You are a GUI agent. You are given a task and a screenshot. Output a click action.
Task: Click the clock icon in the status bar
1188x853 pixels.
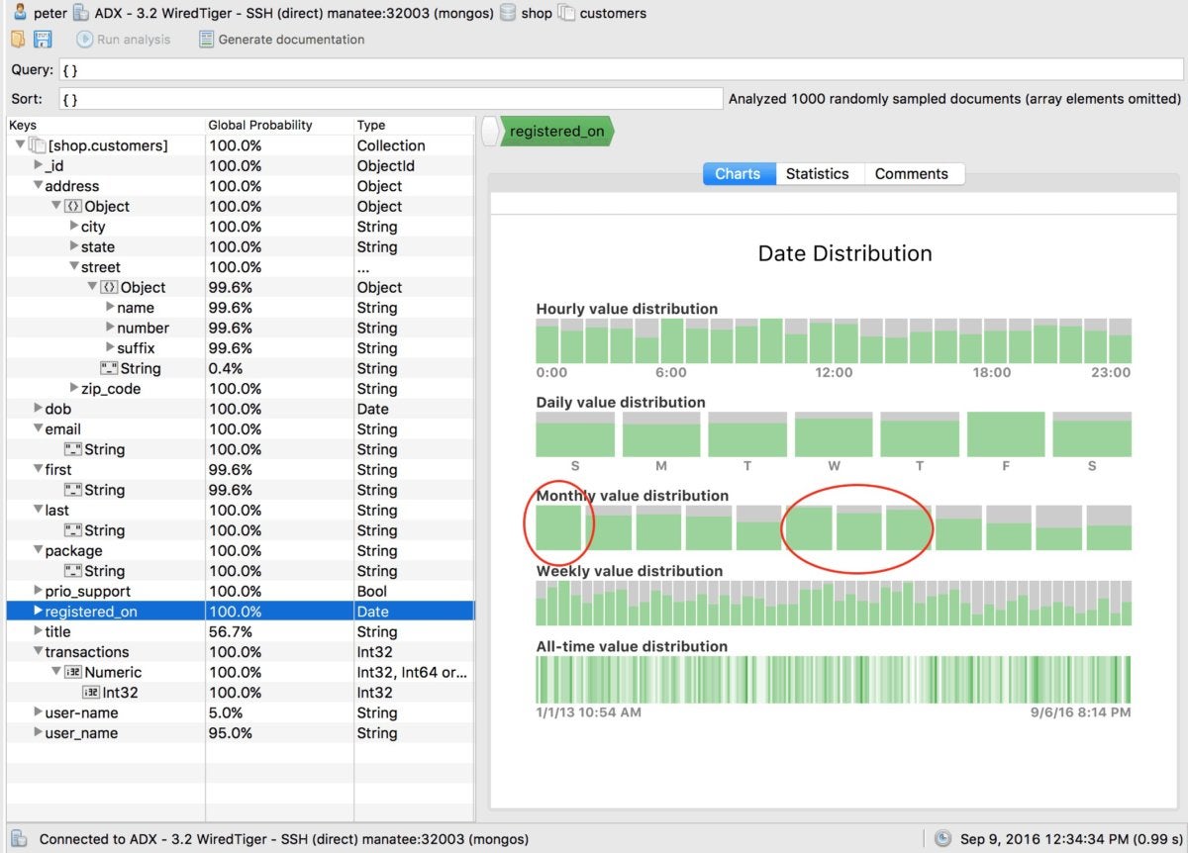click(942, 839)
